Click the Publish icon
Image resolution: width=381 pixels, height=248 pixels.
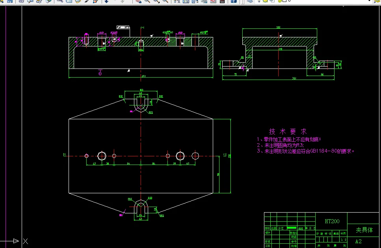(x=39, y=1)
